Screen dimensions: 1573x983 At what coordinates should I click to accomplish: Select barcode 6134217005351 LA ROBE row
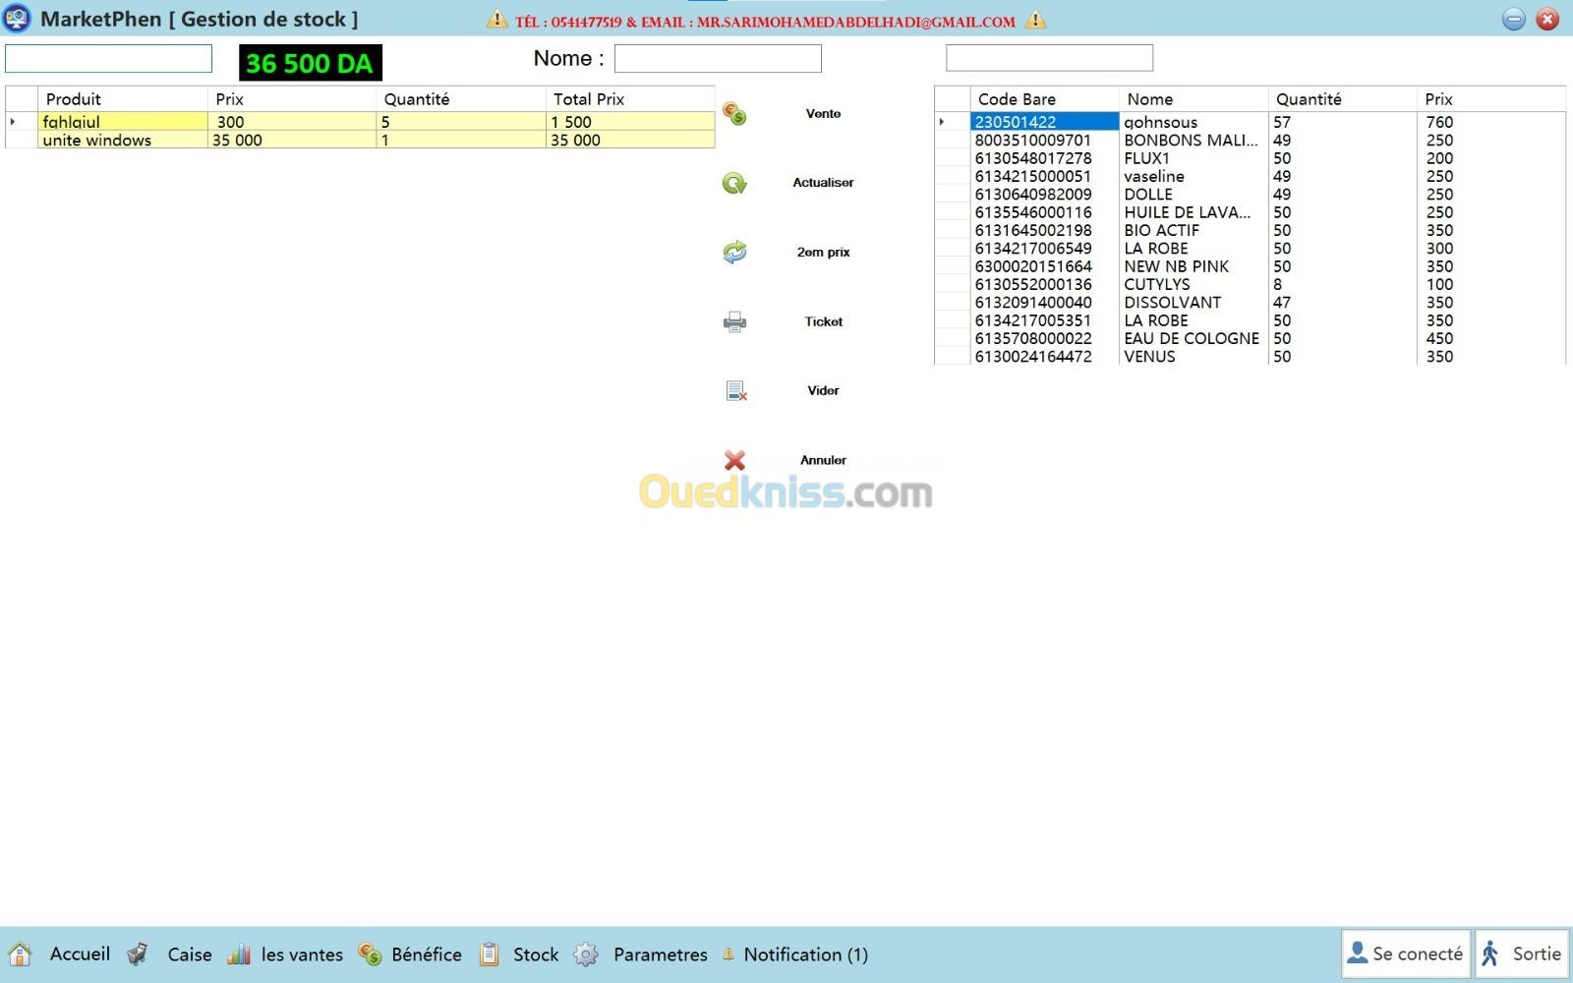[1250, 320]
